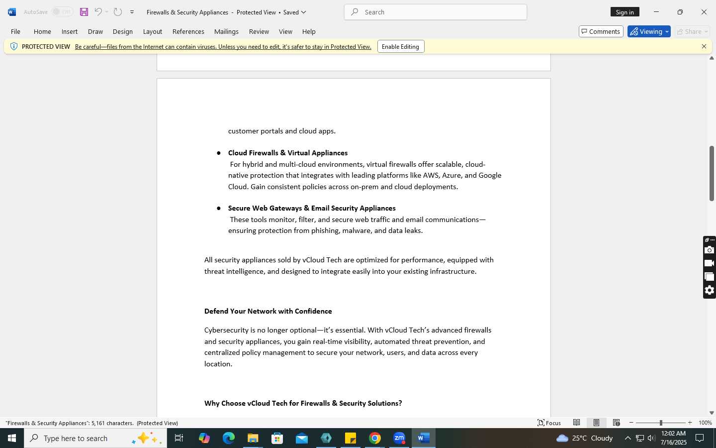The image size is (716, 448).
Task: Switch to Web Layout view
Action: click(x=616, y=423)
